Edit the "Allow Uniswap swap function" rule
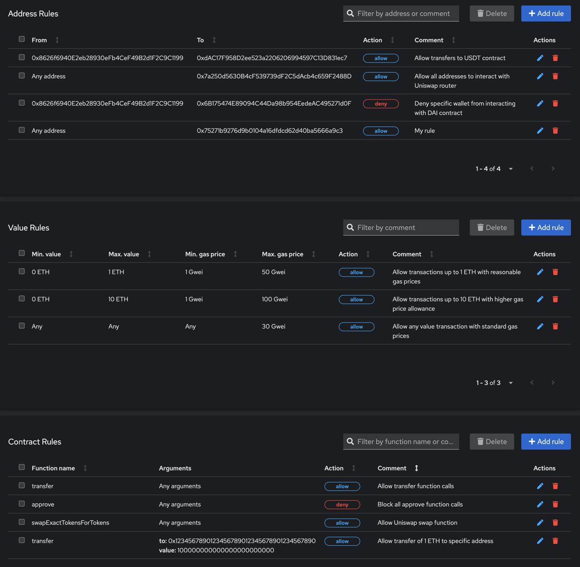 (540, 522)
